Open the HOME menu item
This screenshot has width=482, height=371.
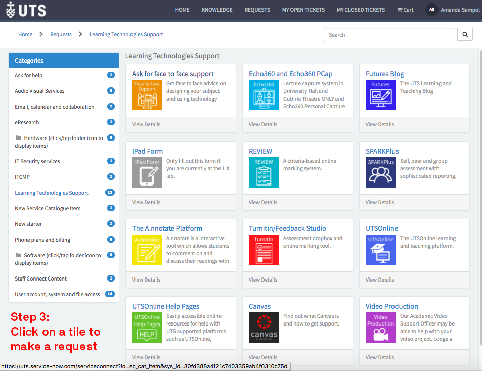[182, 10]
